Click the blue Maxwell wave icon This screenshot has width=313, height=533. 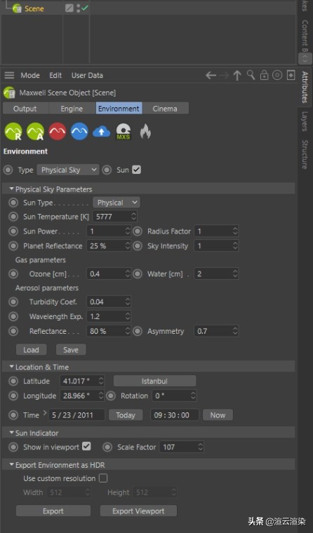[79, 132]
